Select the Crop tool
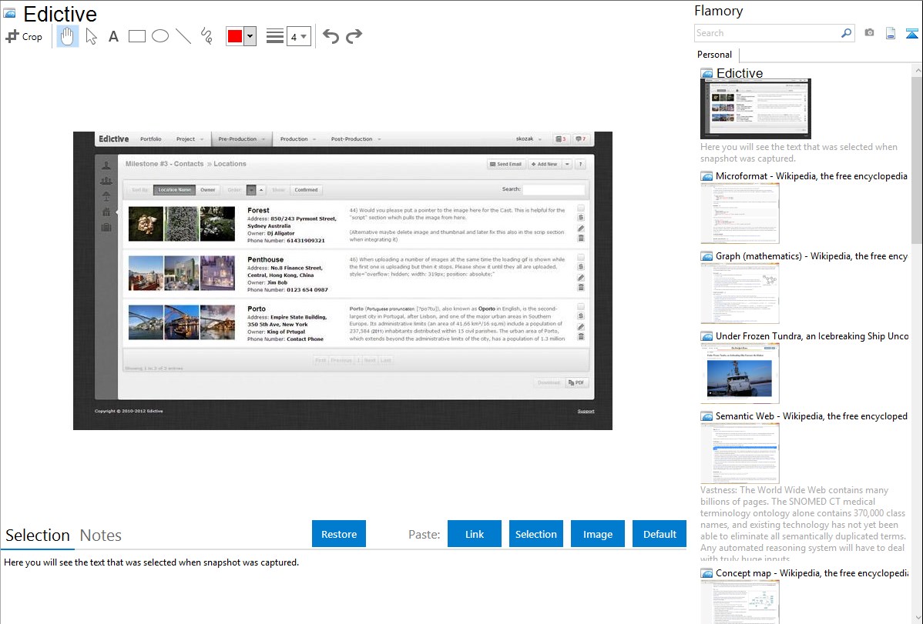The image size is (923, 624). (x=24, y=36)
